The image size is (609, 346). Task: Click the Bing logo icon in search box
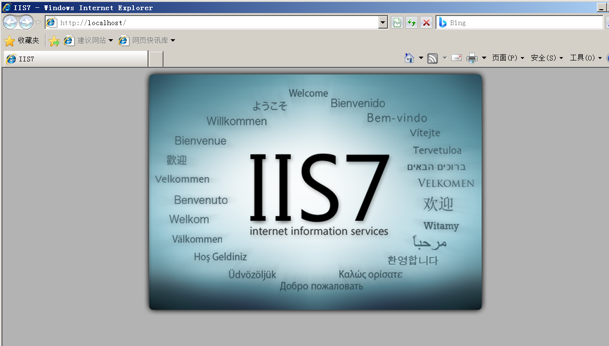point(442,23)
